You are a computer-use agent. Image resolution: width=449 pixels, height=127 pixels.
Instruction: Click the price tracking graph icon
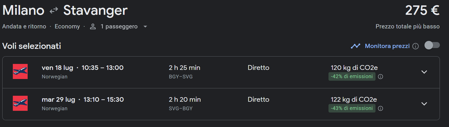pos(356,46)
